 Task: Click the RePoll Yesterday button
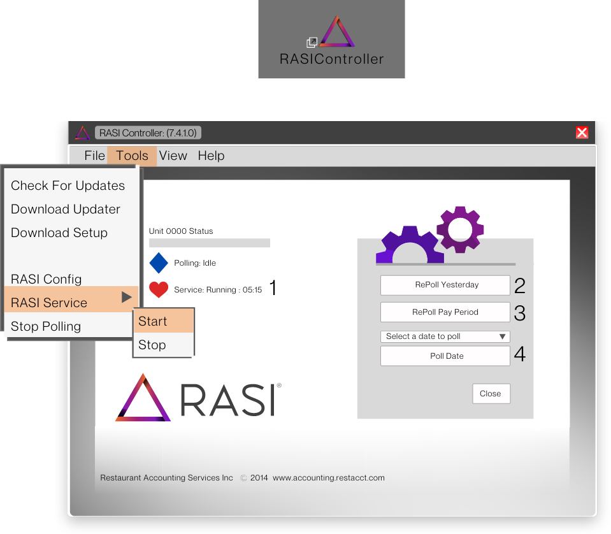point(444,285)
